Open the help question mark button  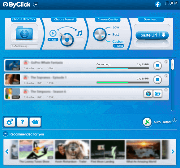(22, 122)
